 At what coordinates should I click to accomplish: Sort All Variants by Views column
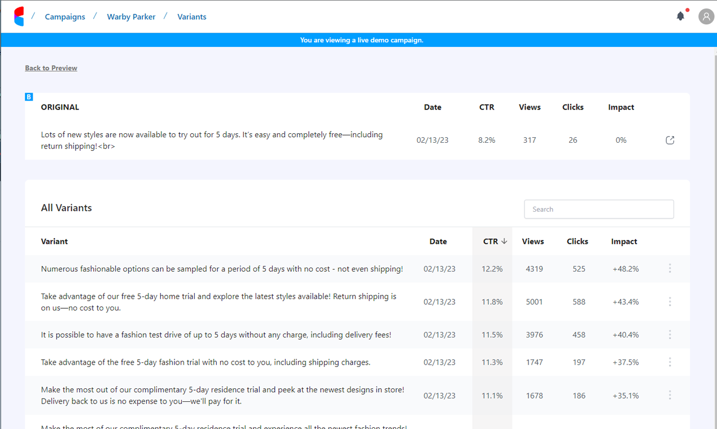tap(533, 241)
